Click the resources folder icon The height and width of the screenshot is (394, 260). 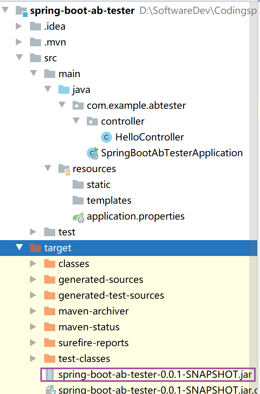coord(64,169)
